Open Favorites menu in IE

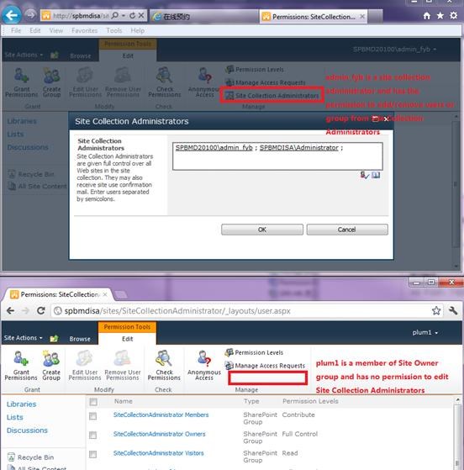click(x=85, y=30)
